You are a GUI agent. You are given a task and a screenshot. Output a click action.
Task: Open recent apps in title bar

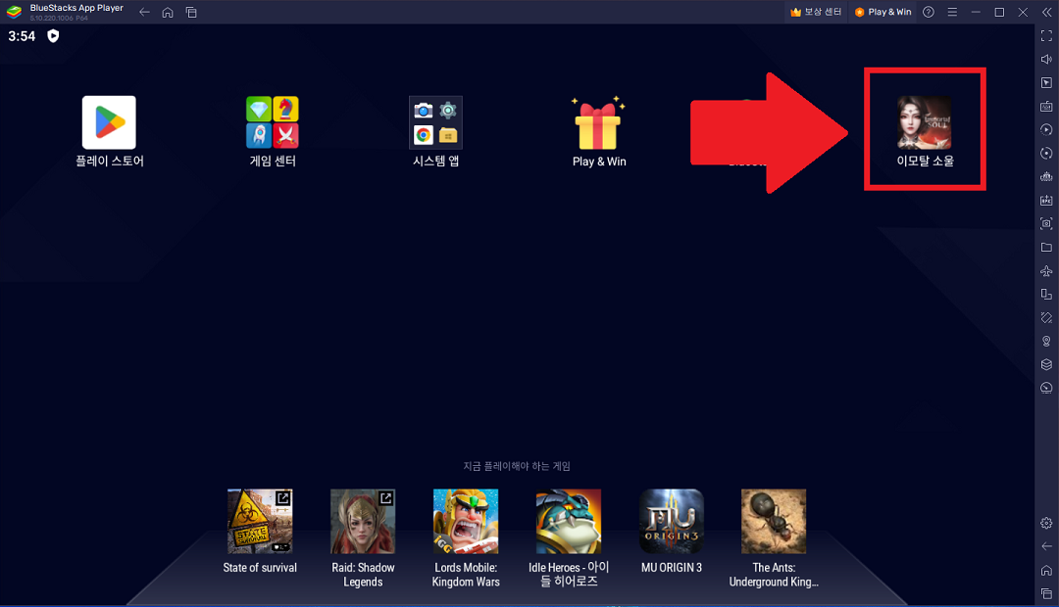(191, 12)
